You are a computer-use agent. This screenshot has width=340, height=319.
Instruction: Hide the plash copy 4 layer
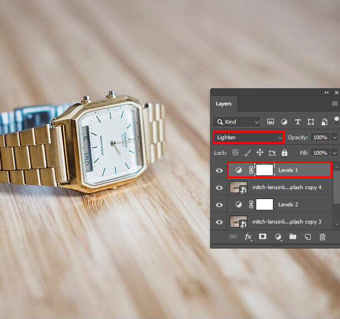219,188
